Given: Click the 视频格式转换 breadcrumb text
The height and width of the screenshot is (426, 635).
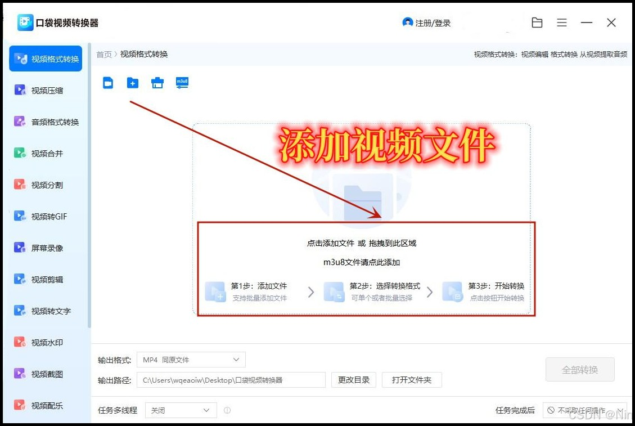Looking at the screenshot, I should (x=144, y=55).
